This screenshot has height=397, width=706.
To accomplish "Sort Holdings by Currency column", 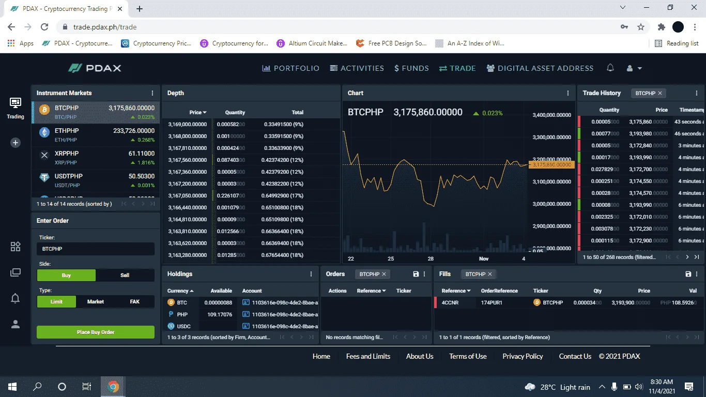I will click(x=180, y=291).
